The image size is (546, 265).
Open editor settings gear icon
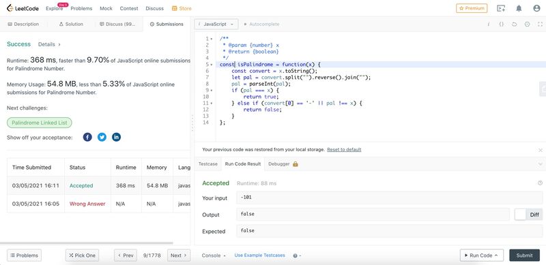coord(527,24)
